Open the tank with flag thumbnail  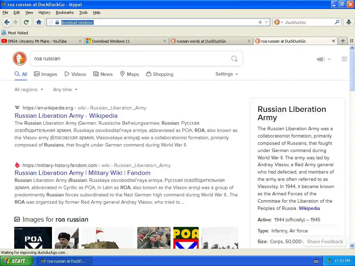108,238
